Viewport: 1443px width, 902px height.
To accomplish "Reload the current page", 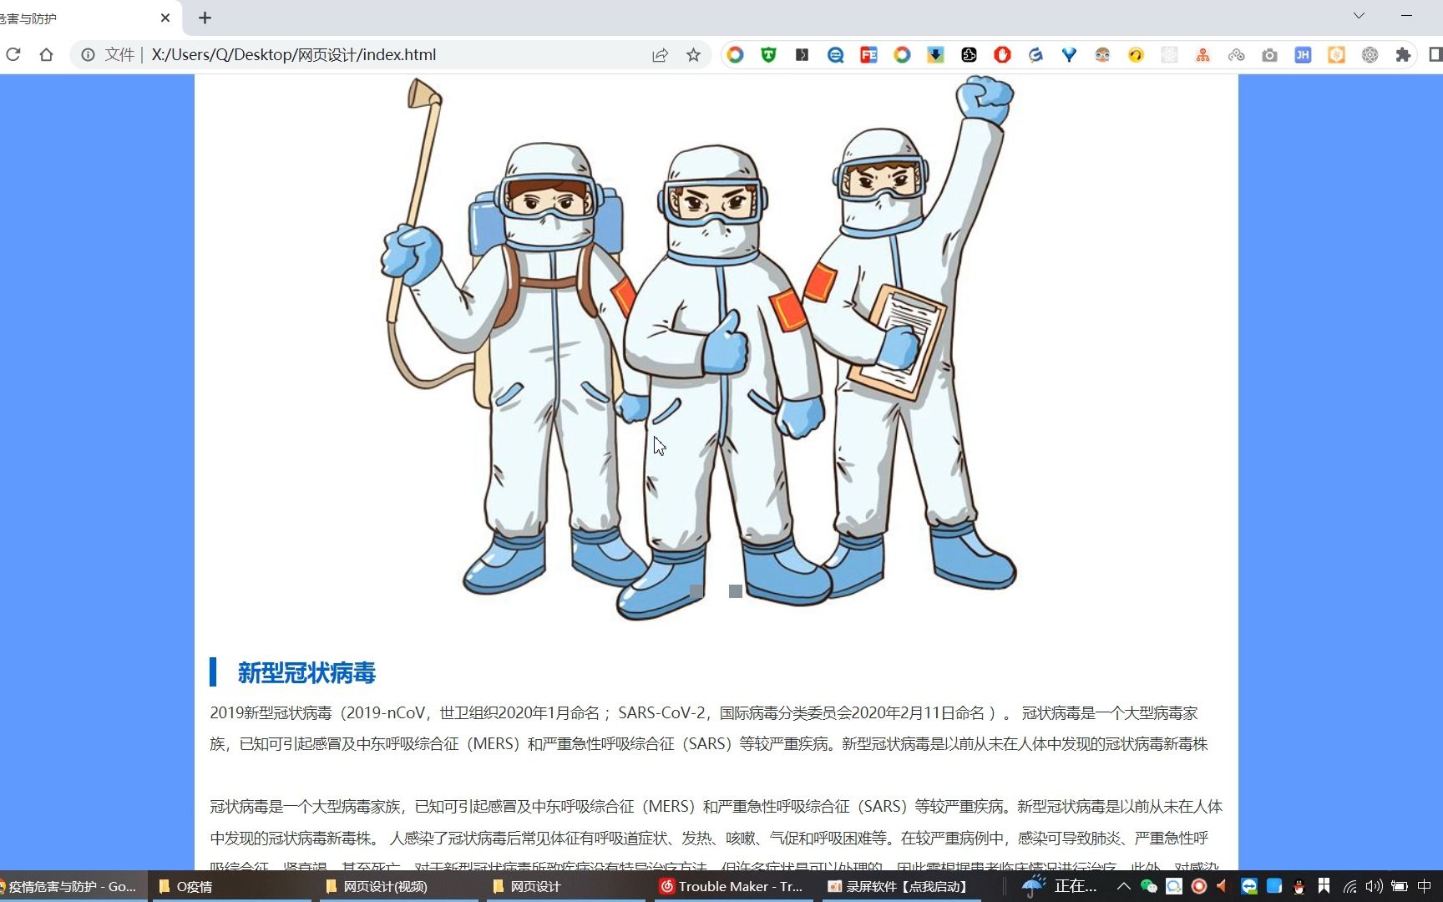I will point(13,54).
